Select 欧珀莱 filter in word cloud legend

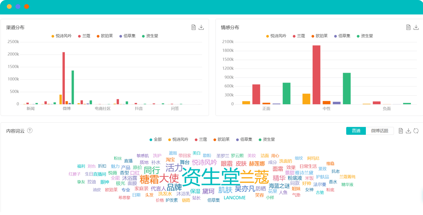[x=221, y=139]
